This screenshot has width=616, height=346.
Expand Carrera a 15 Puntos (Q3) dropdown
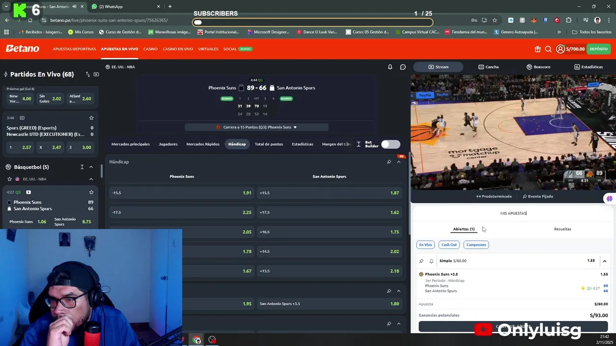[x=257, y=127]
